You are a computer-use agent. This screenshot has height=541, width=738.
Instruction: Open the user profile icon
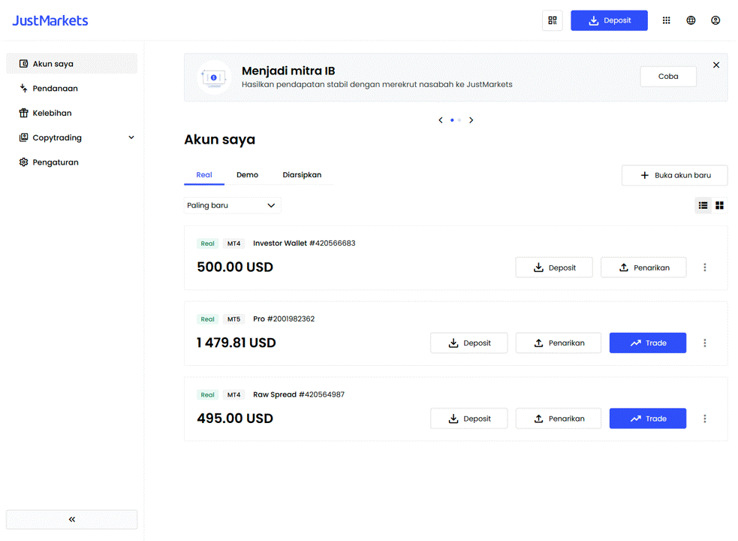coord(715,20)
